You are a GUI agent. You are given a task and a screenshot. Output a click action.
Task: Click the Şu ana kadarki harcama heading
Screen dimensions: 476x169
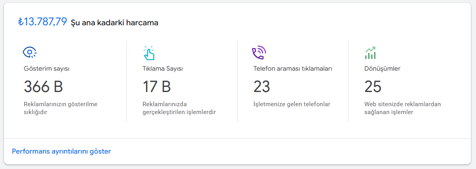(114, 23)
